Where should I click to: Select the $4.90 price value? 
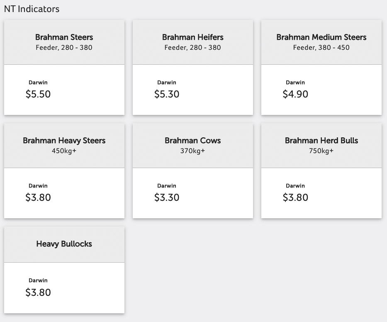coord(295,94)
